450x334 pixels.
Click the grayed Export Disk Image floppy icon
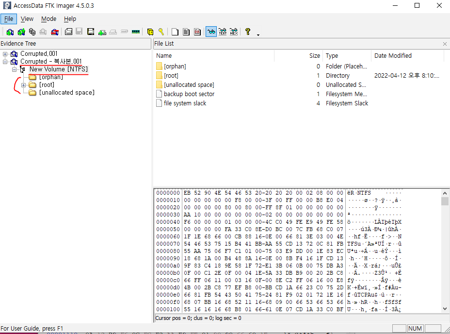click(x=79, y=32)
